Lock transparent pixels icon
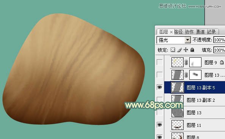The width and height of the screenshot is (225, 139). click(x=173, y=50)
